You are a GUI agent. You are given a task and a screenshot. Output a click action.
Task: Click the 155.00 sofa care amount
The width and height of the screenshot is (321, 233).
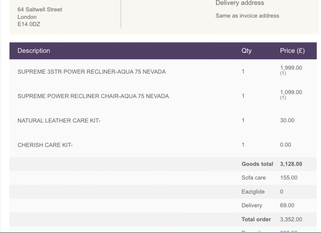(289, 178)
